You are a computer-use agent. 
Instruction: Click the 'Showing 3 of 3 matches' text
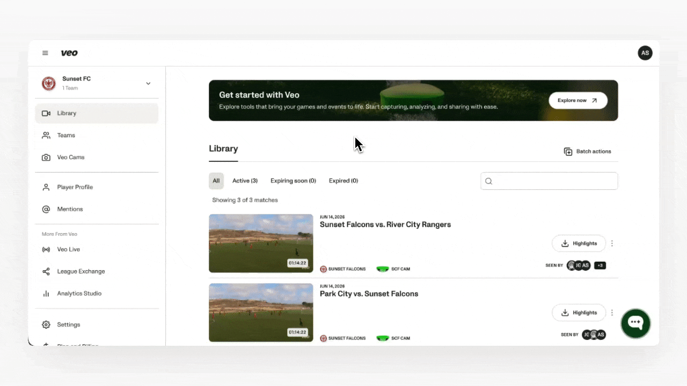pyautogui.click(x=245, y=200)
